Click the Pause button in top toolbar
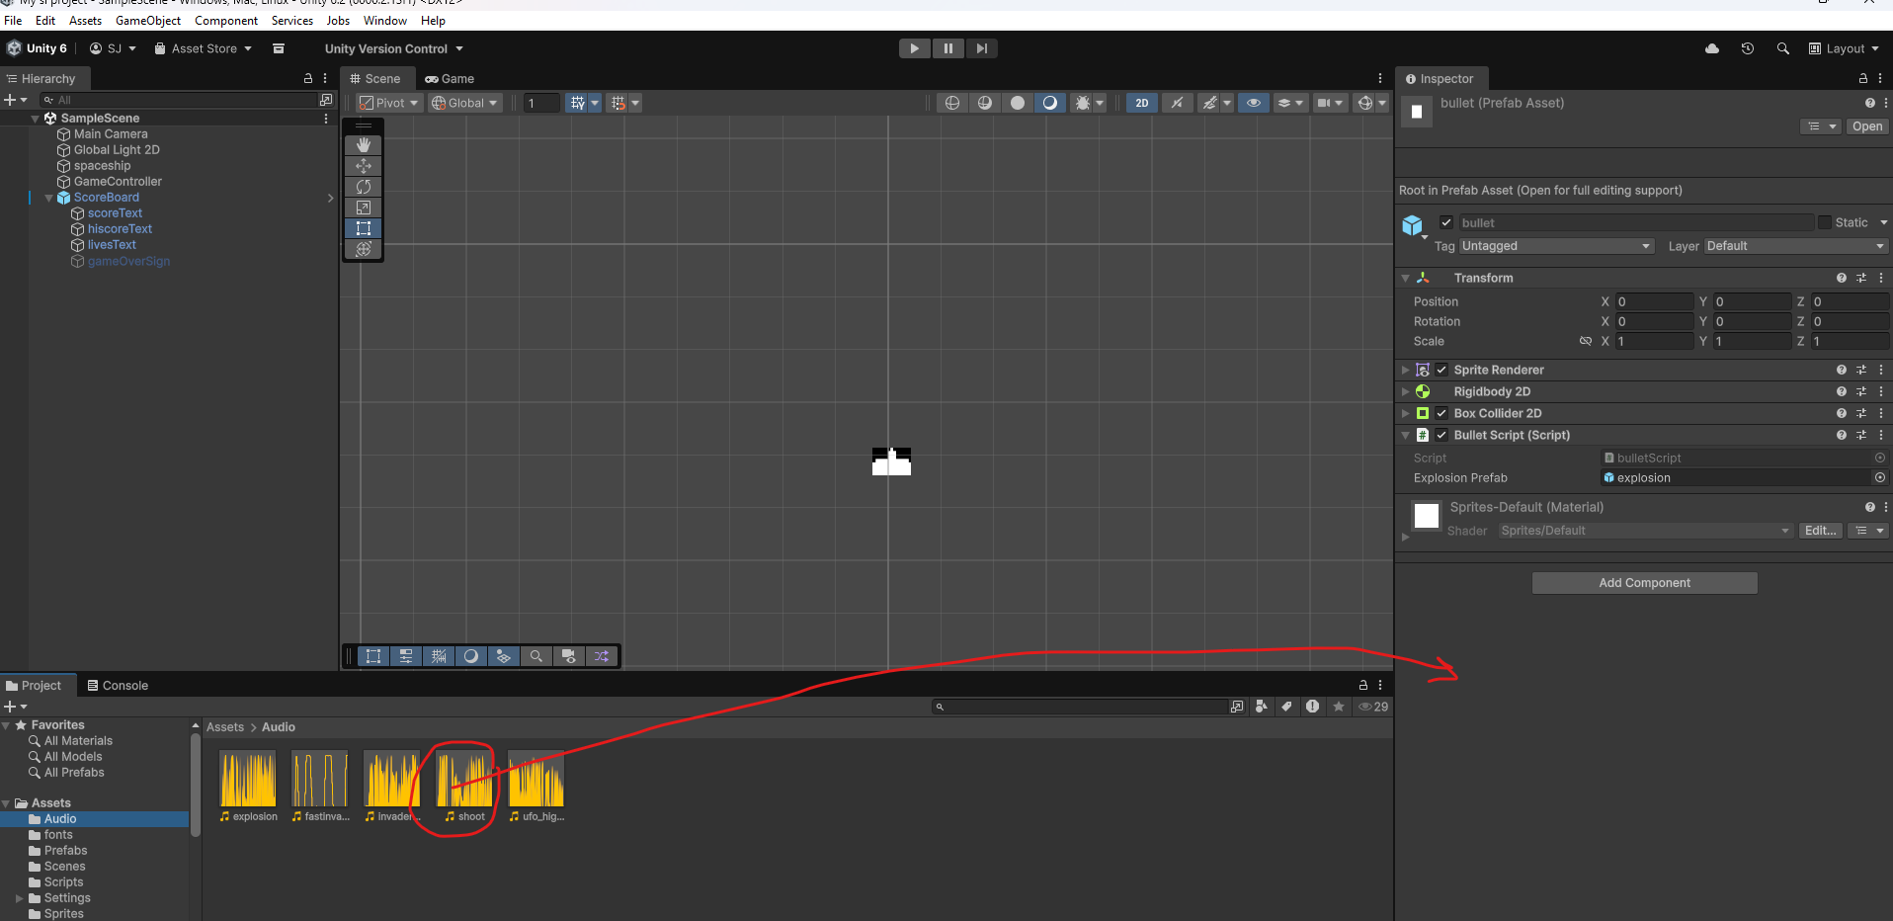Viewport: 1893px width, 921px height. [947, 48]
